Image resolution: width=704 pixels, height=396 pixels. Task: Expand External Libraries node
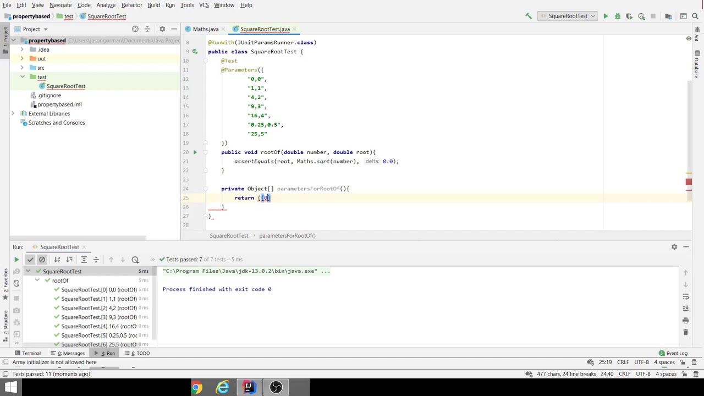click(13, 114)
